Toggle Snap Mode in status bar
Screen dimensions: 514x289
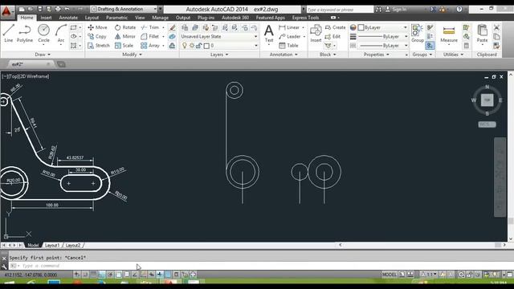(85, 275)
